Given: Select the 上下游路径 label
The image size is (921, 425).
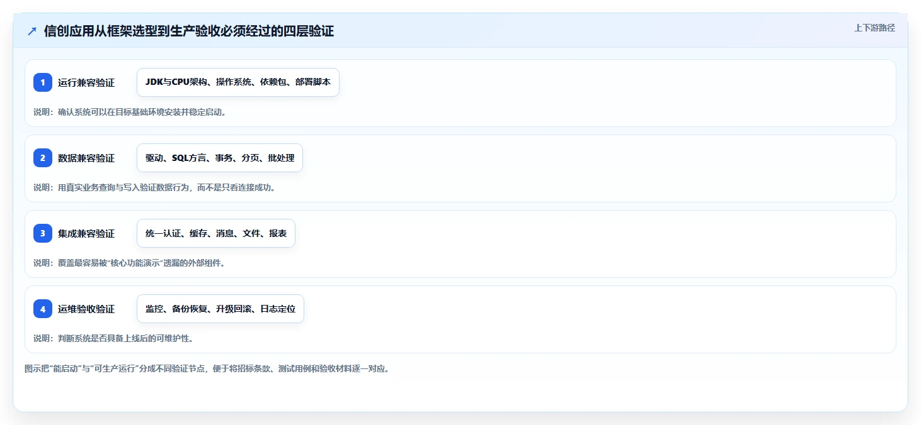Looking at the screenshot, I should coord(874,28).
